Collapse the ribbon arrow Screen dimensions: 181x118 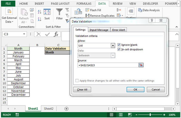tap(177, 27)
